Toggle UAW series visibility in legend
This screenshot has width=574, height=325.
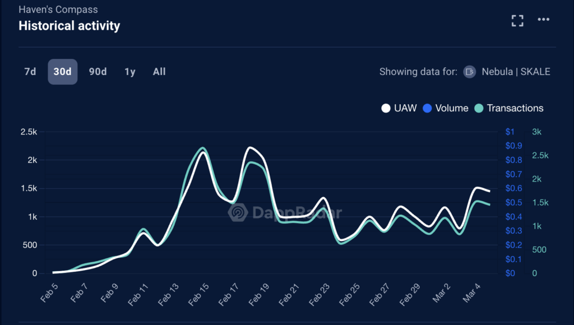[x=399, y=108]
